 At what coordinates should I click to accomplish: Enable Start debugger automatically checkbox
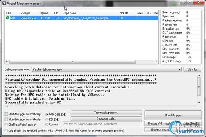pos(6,114)
